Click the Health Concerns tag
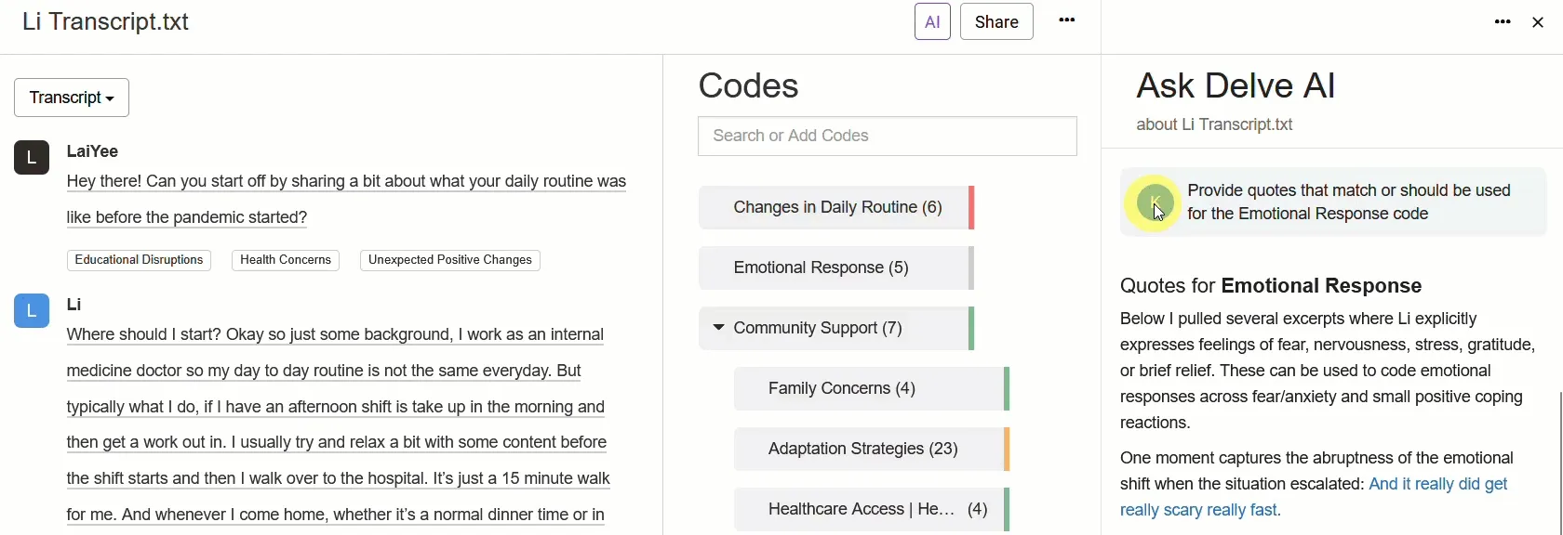Screen dimensions: 1563x535 click(x=286, y=261)
